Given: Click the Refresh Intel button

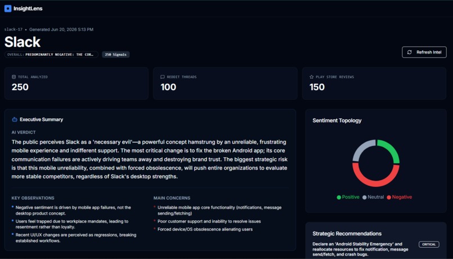Looking at the screenshot, I should click(424, 52).
